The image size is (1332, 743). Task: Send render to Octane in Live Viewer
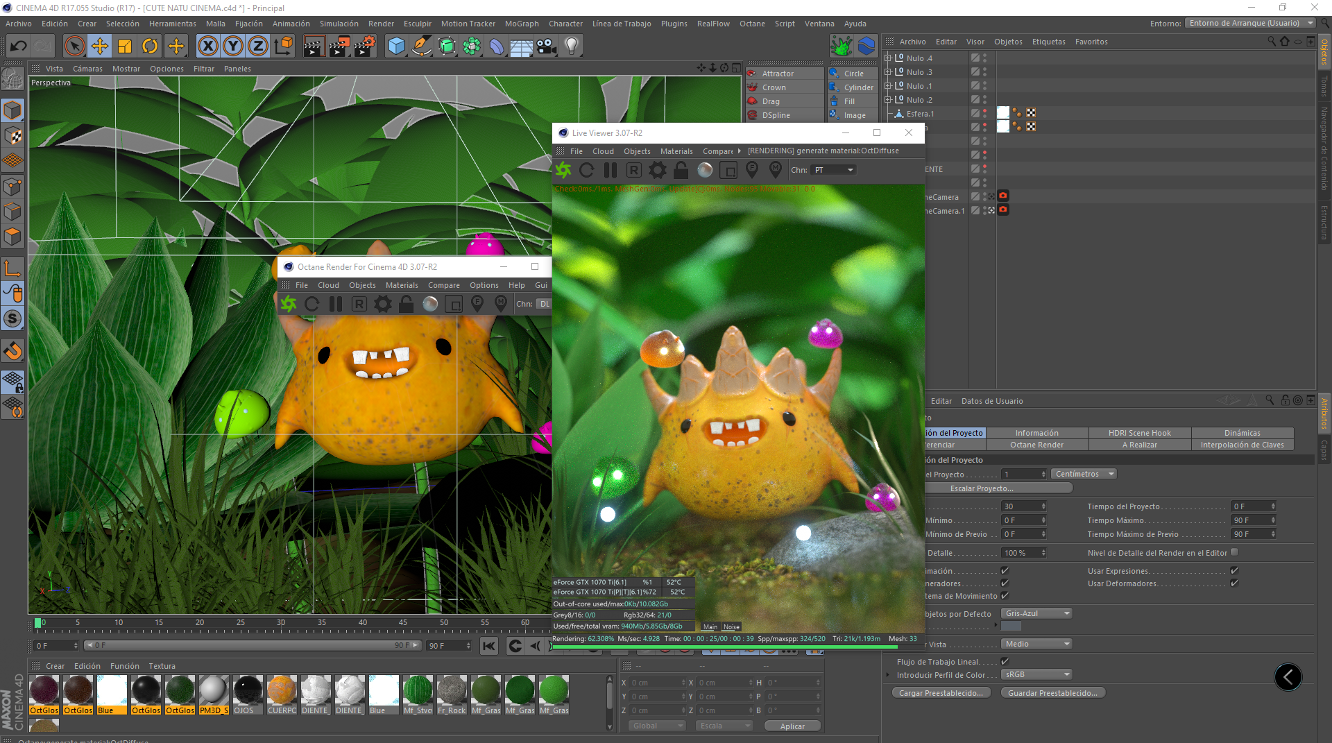563,170
